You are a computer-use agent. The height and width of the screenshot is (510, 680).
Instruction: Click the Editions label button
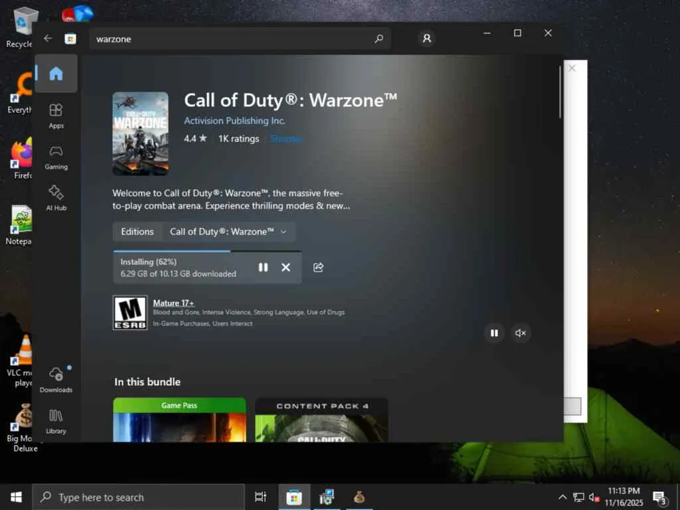[137, 232]
